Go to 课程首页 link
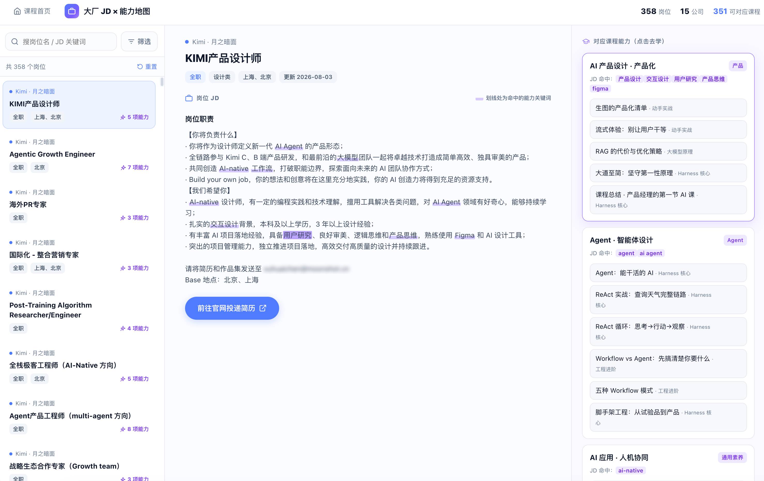 coord(32,11)
